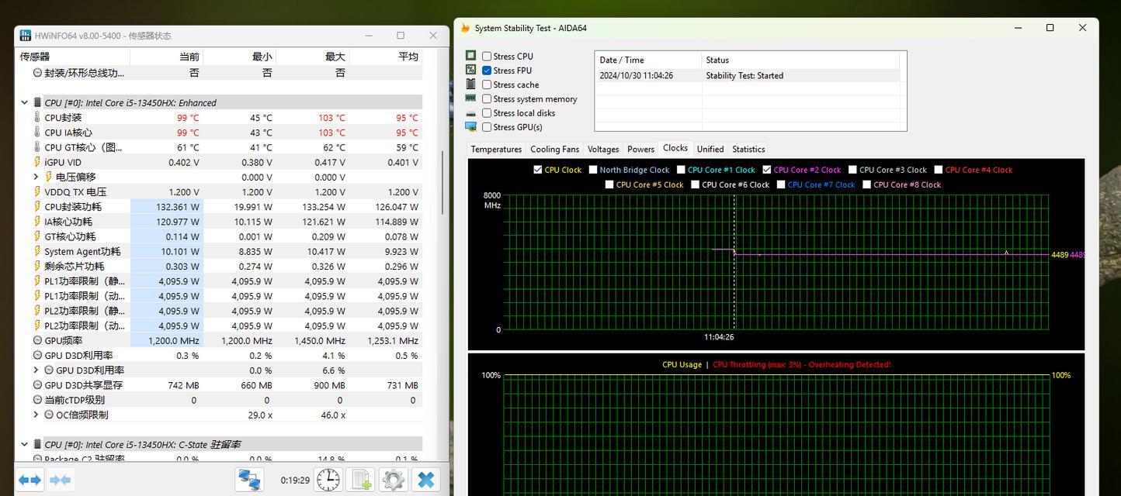Collapse the CPU C-State 驻留率 group
Viewport: 1121px width, 496px height.
coord(24,445)
